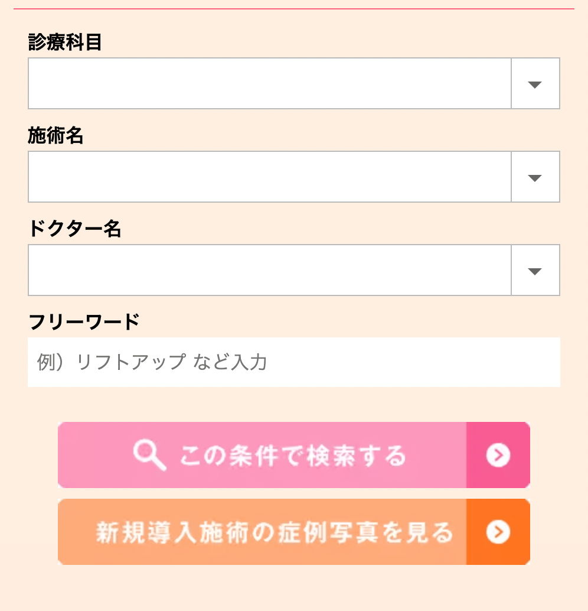Open the 診療科目 dropdown field

[x=294, y=83]
